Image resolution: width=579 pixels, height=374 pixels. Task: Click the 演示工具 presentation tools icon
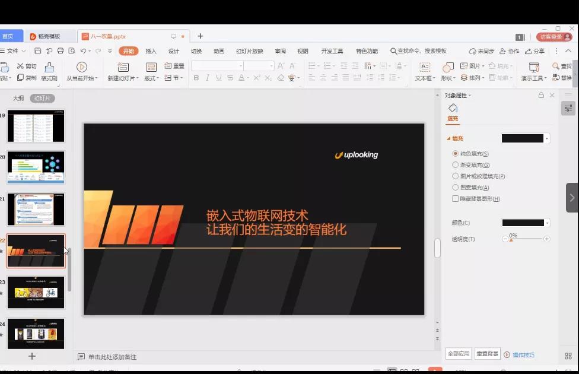[533, 67]
